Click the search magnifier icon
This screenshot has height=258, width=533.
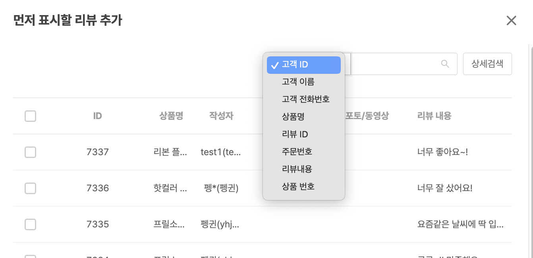445,64
